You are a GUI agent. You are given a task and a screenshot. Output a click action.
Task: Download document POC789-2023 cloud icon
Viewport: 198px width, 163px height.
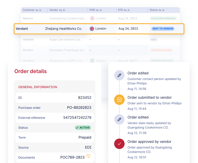point(88,156)
